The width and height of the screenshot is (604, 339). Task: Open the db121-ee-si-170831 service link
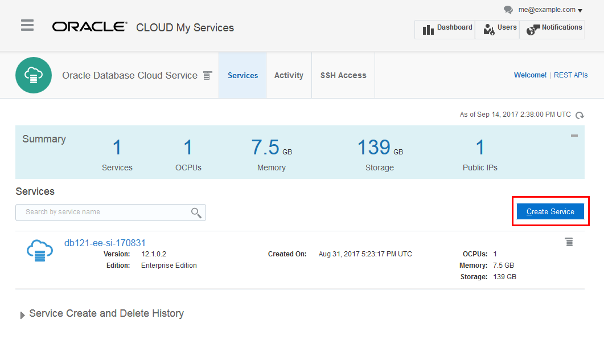point(105,243)
